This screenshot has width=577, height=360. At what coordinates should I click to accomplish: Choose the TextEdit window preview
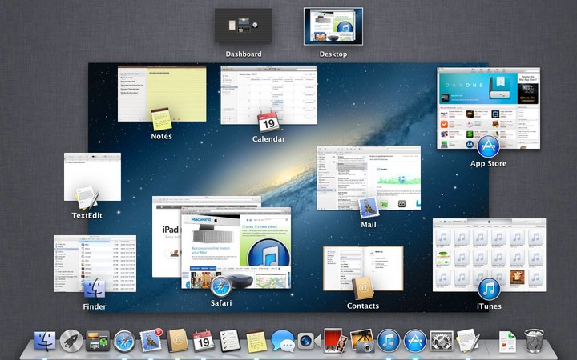pyautogui.click(x=92, y=176)
